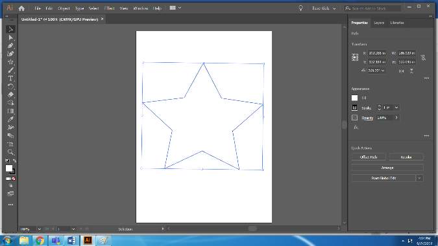438x246 pixels.
Task: Click the Default Fill and Stroke icon
Action: coord(7,161)
